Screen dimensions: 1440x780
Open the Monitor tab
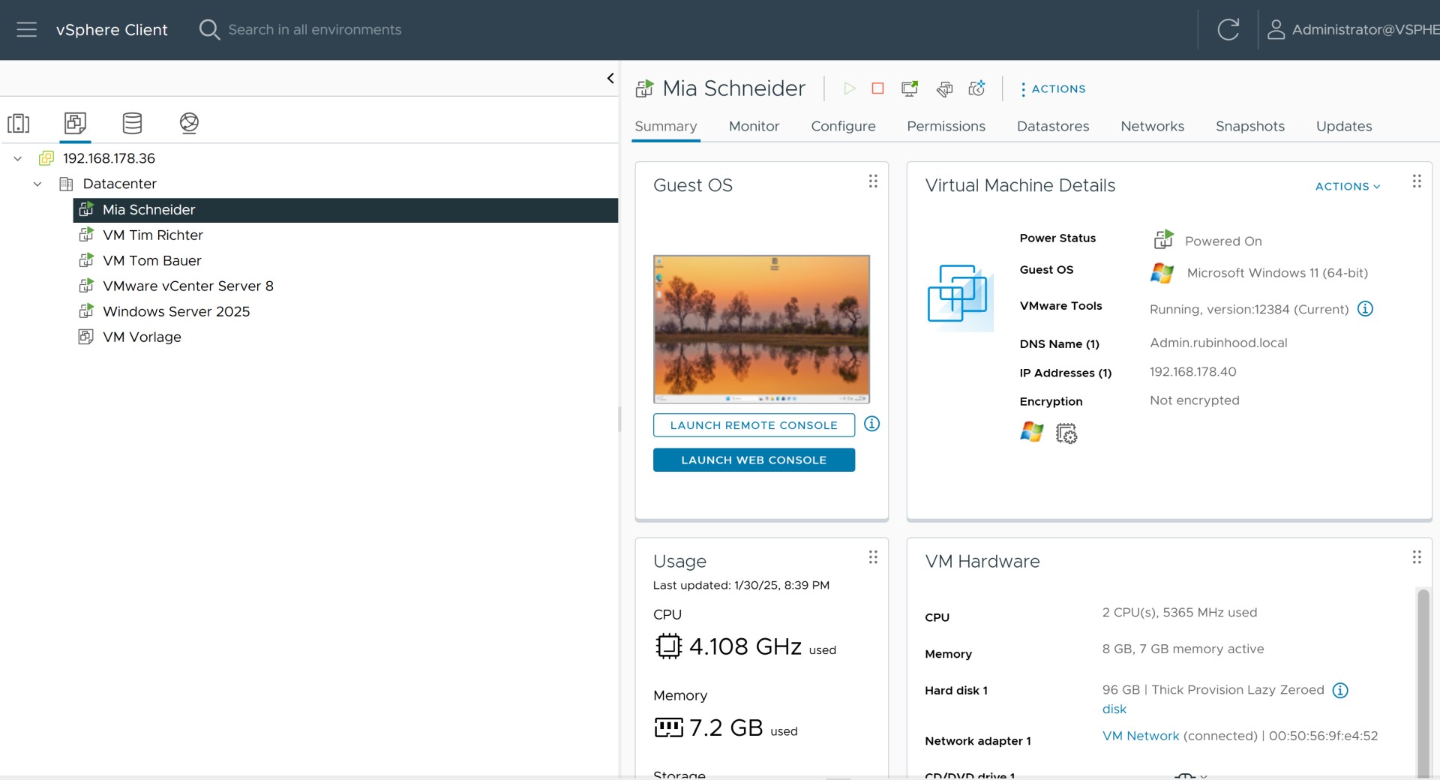click(x=754, y=126)
